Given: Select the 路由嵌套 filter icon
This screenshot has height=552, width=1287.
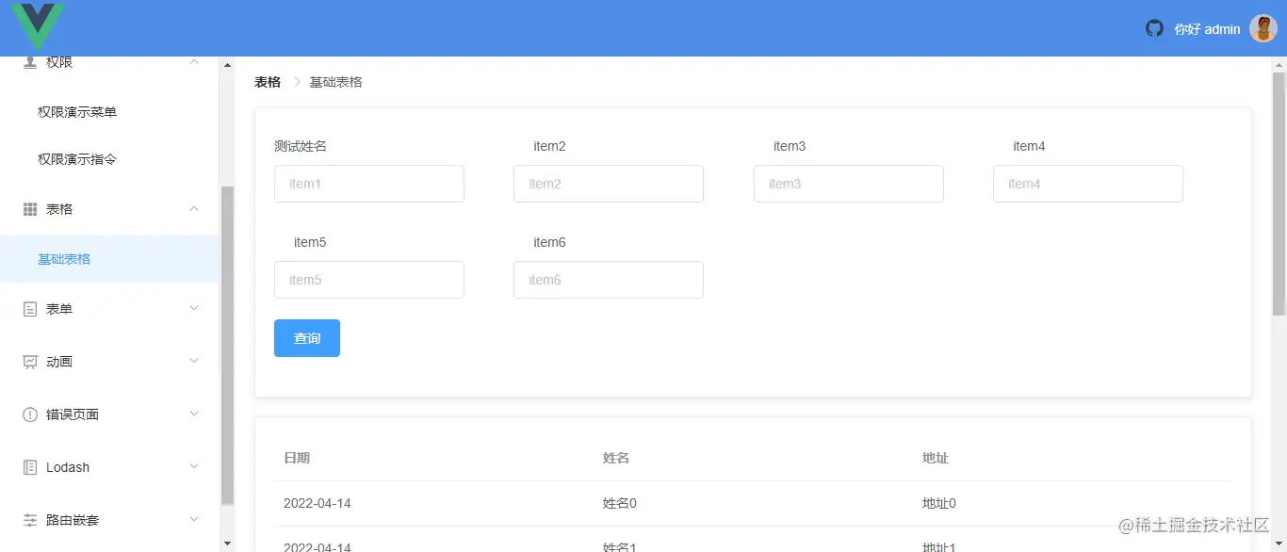Looking at the screenshot, I should click(32, 519).
